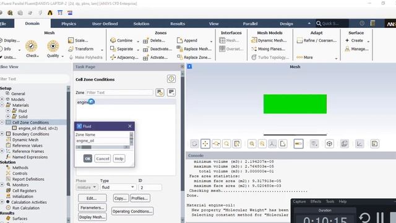Expand the Solid materials node

click(x=8, y=116)
